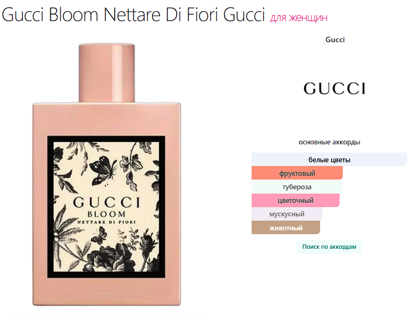Follow the для женщин pink label
Viewport: 413px width, 318px height.
click(299, 17)
